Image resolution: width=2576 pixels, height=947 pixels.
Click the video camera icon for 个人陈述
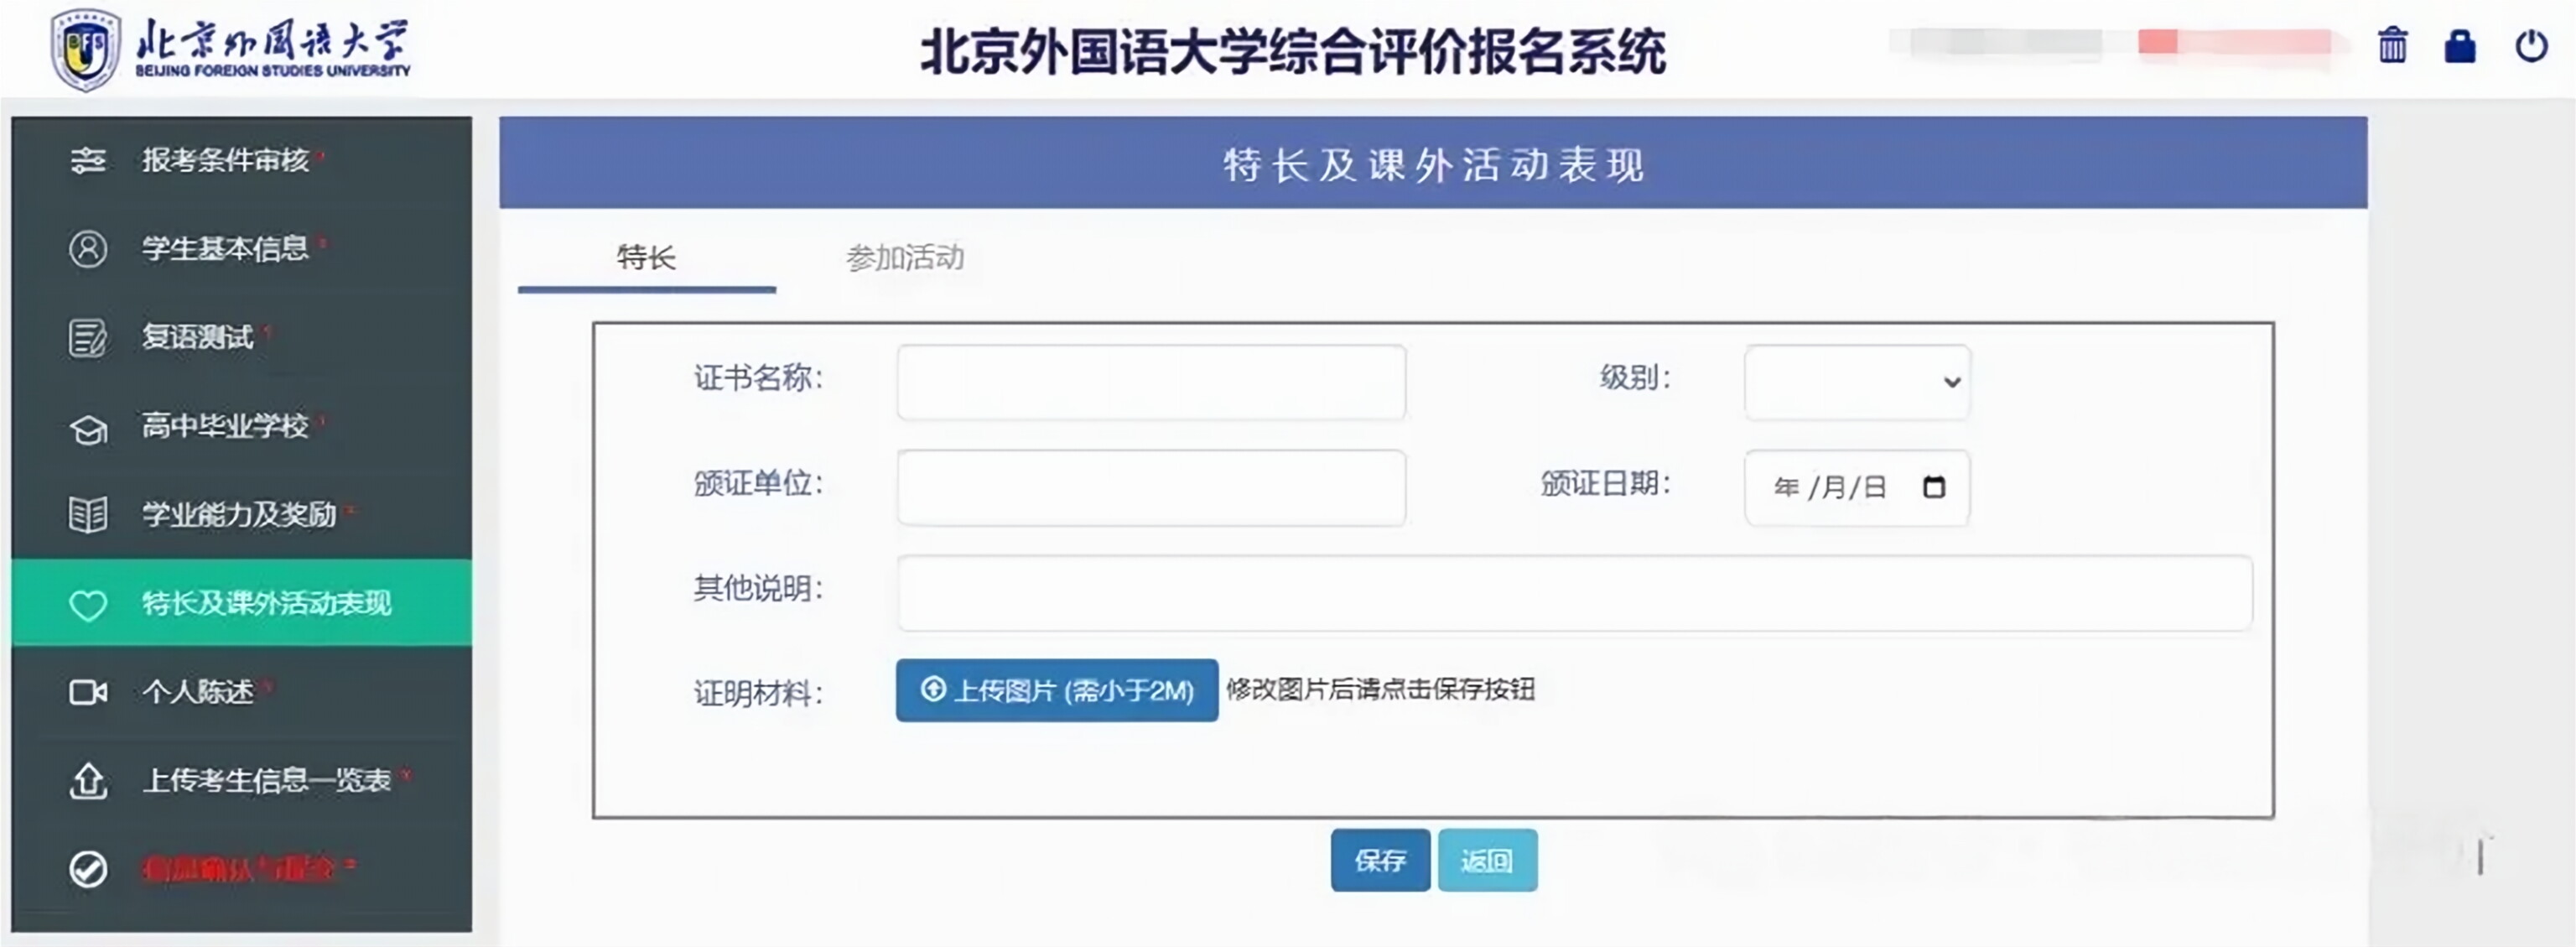pyautogui.click(x=88, y=692)
